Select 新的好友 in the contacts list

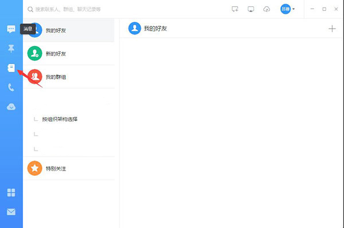[x=69, y=53]
